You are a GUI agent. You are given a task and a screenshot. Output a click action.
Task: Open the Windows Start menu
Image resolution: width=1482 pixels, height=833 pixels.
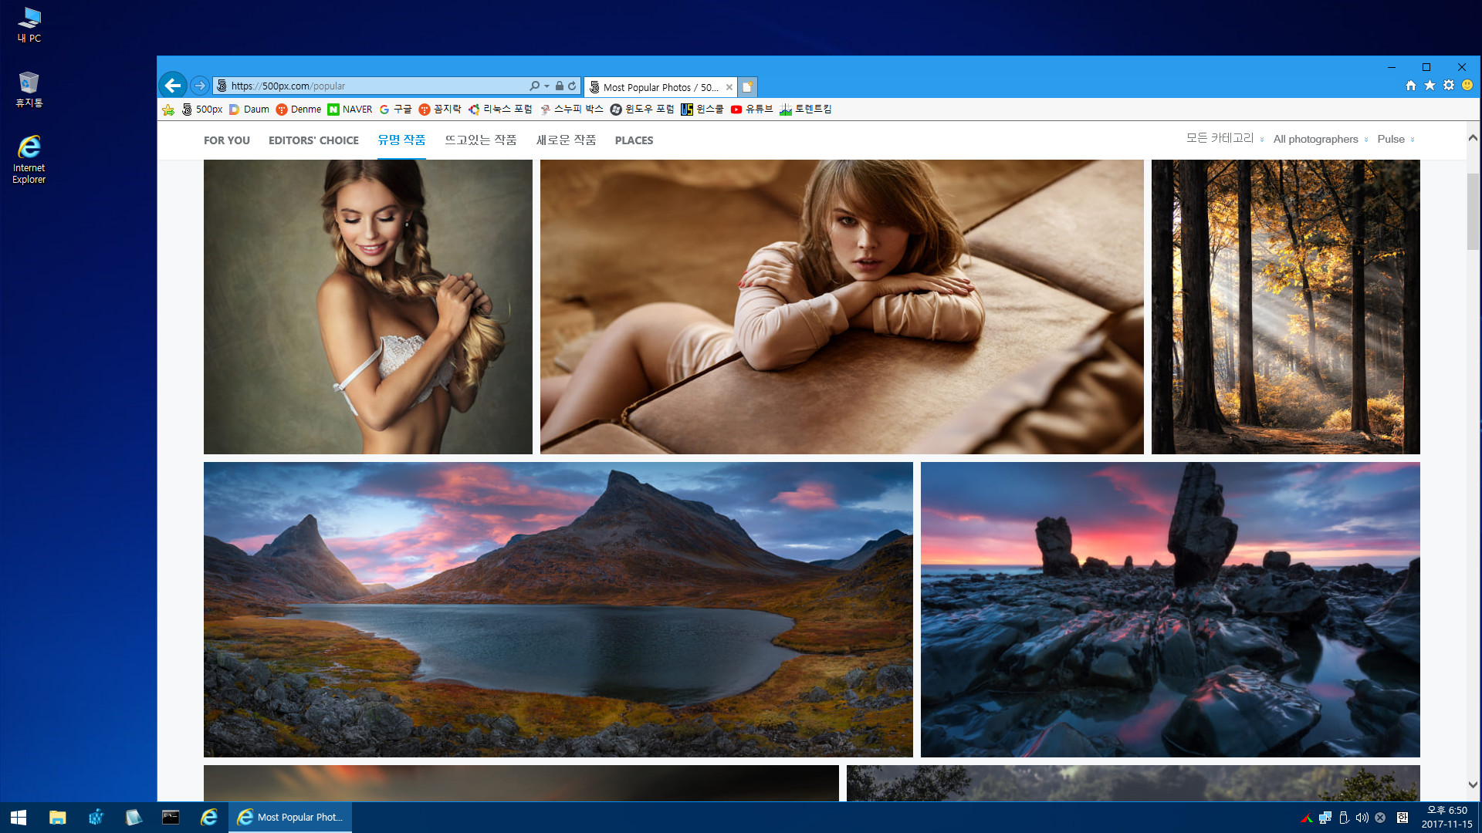tap(19, 817)
